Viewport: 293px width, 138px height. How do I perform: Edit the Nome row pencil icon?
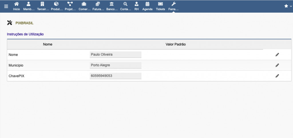(x=277, y=55)
